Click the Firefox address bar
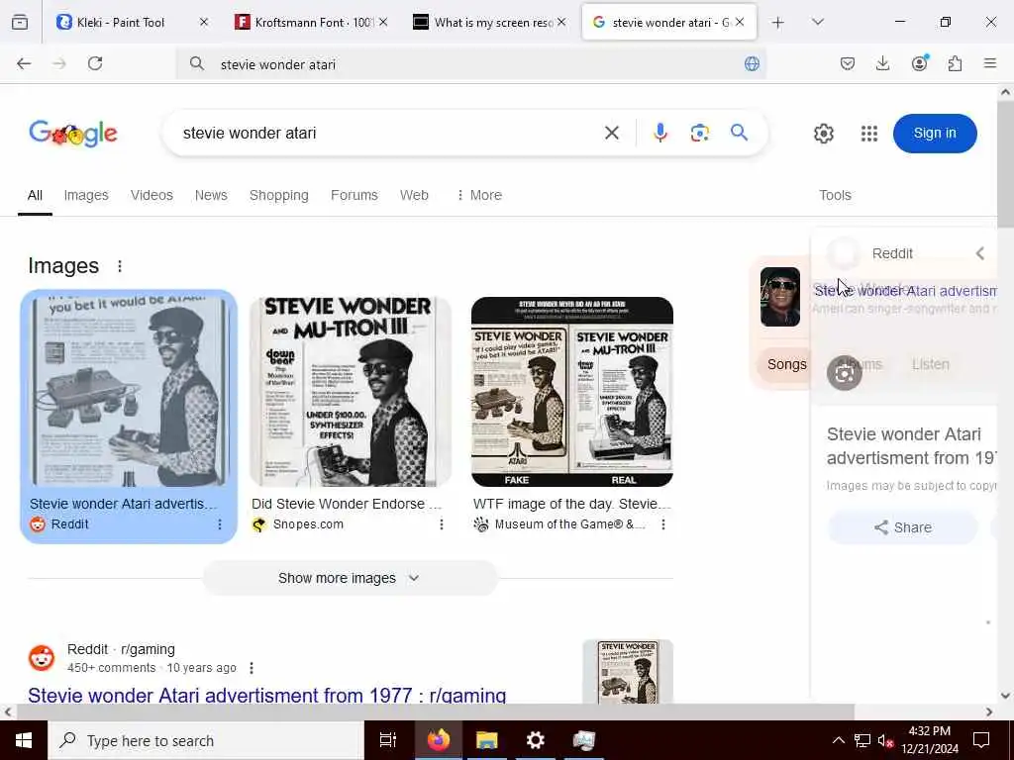This screenshot has width=1014, height=760. click(x=470, y=64)
